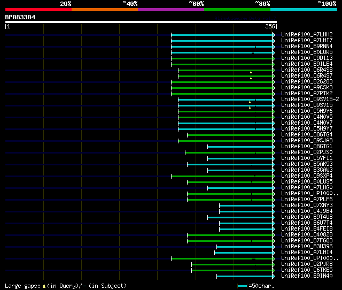Click the green ~80% legend segment
Screen dimensions: 342x290
237,10
